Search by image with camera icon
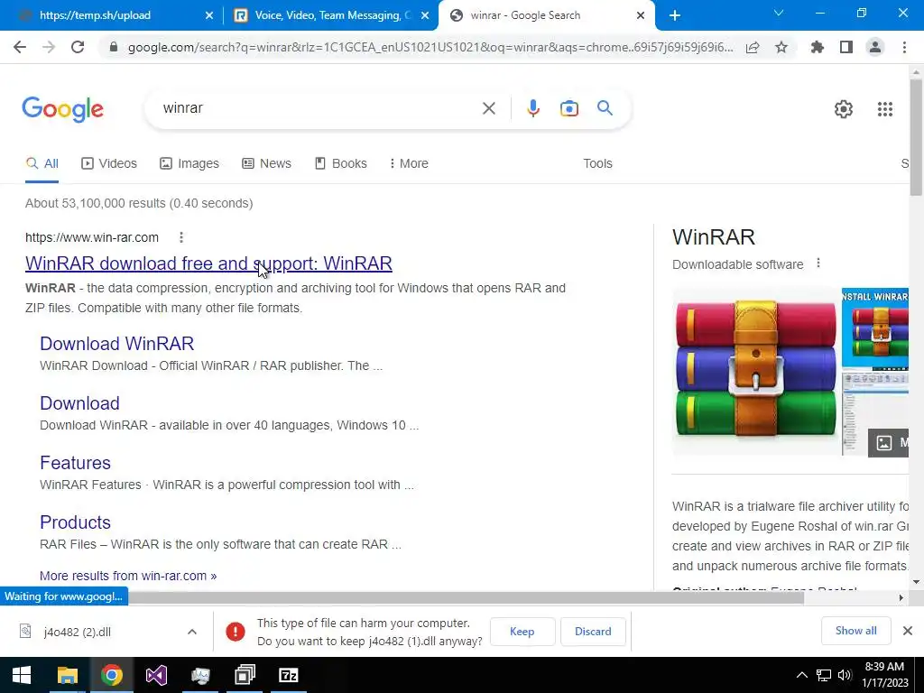 pos(569,108)
